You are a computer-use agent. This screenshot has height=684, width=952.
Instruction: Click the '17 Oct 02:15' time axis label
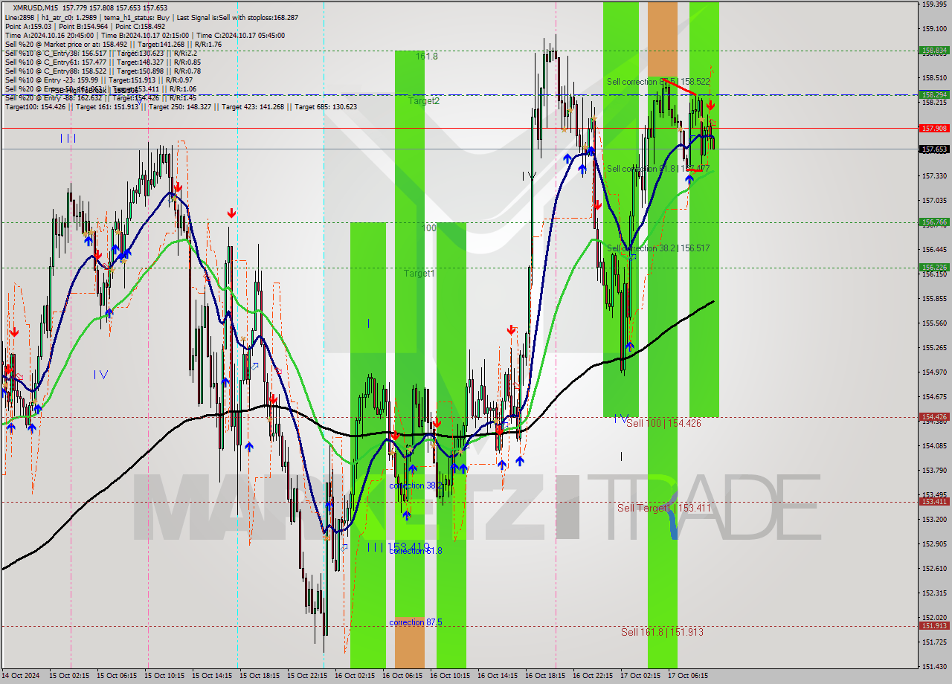pos(640,676)
